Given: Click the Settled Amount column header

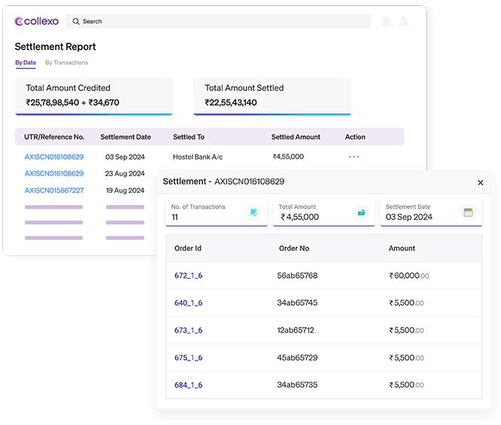Looking at the screenshot, I should coord(296,137).
